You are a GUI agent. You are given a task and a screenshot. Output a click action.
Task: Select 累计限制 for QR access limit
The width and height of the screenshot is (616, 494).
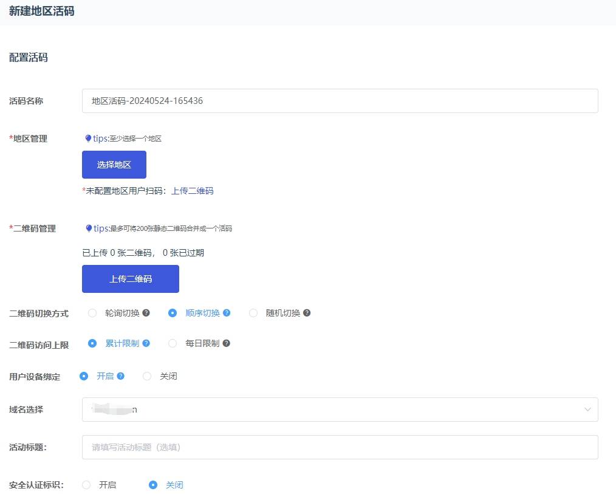tap(92, 343)
